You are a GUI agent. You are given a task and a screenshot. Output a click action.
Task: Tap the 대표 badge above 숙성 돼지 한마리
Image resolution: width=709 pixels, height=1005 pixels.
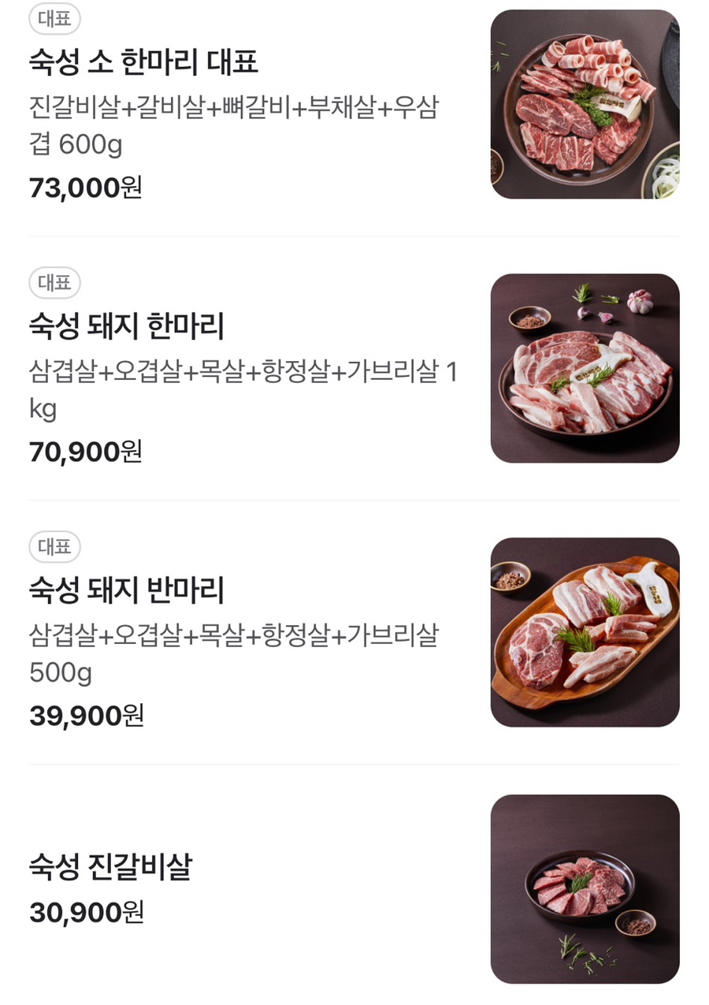[x=54, y=283]
